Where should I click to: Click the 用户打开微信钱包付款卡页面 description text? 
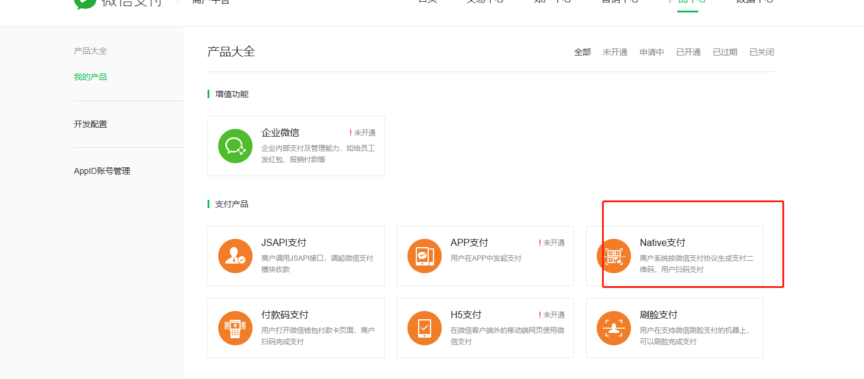click(x=318, y=336)
